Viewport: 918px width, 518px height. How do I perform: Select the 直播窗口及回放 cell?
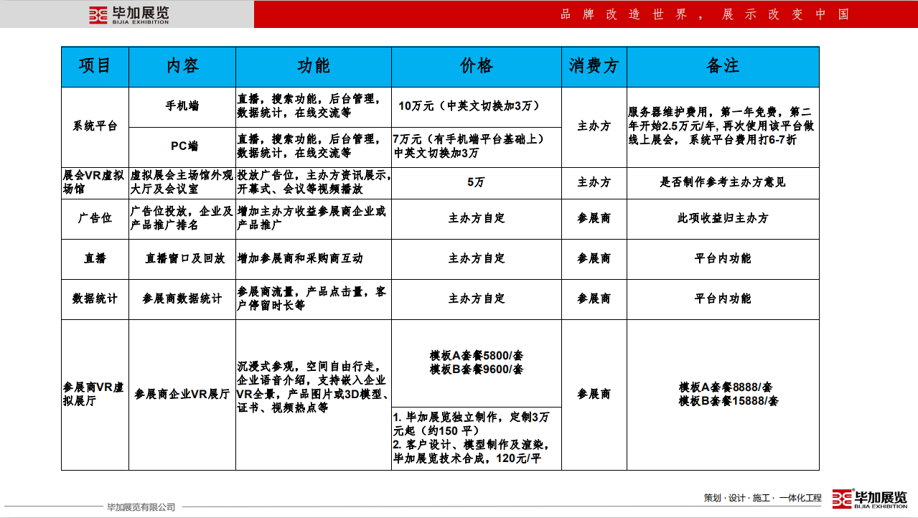tap(182, 258)
